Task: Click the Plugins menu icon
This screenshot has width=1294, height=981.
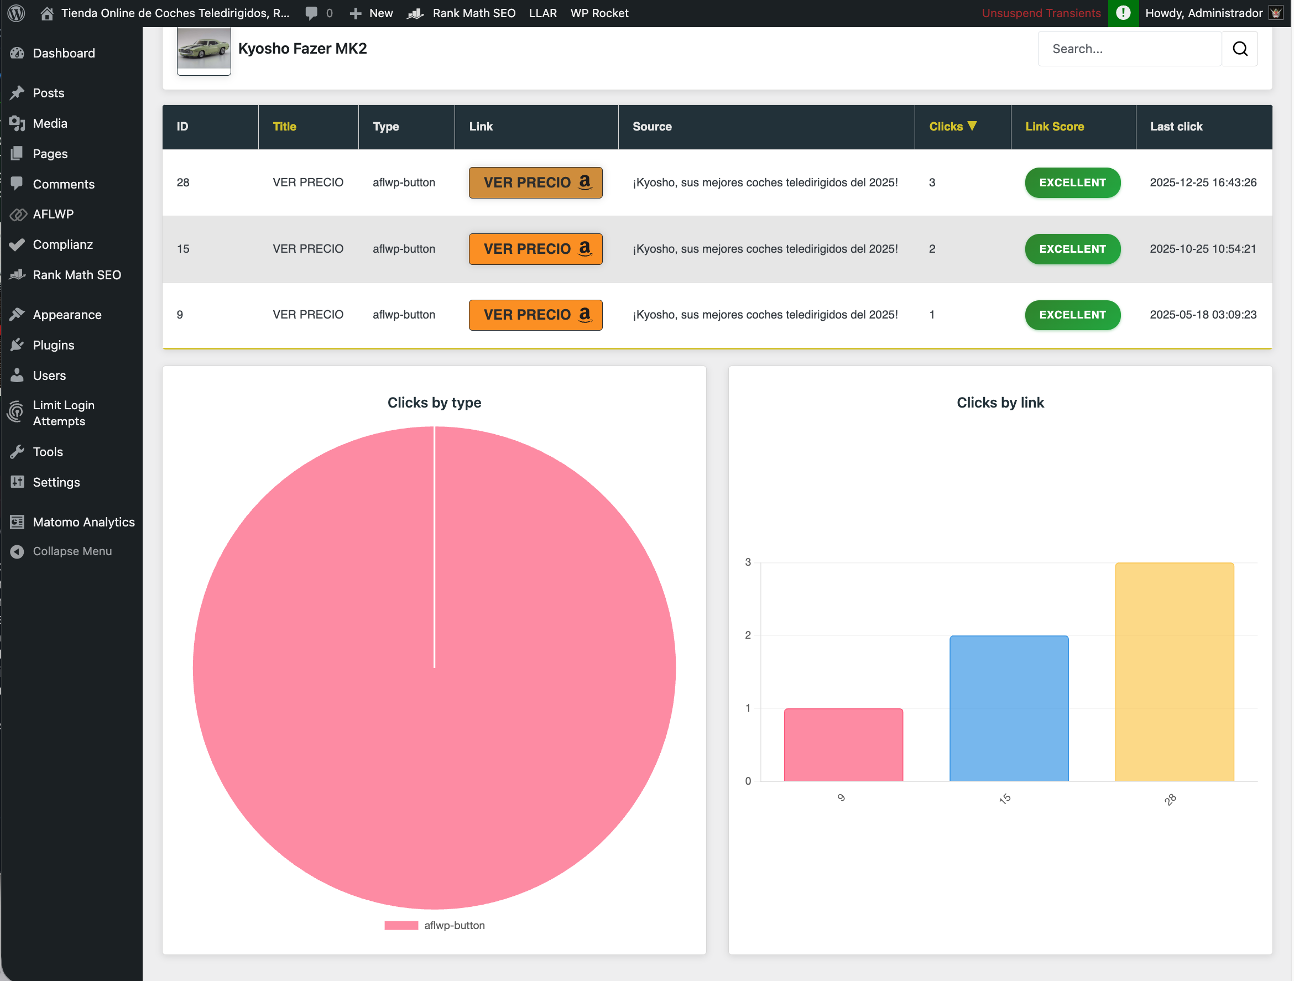Action: (17, 345)
